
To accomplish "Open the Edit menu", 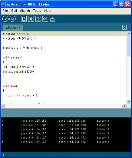I will coord(14,11).
